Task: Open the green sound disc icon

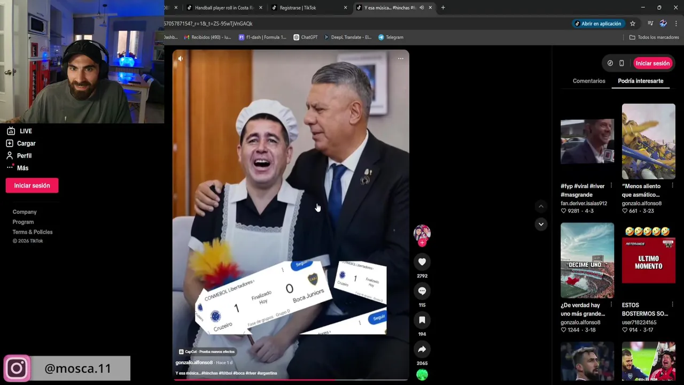Action: 422,375
